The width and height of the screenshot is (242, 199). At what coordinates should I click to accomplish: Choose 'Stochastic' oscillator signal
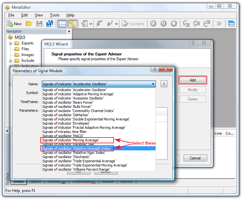(x=99, y=157)
